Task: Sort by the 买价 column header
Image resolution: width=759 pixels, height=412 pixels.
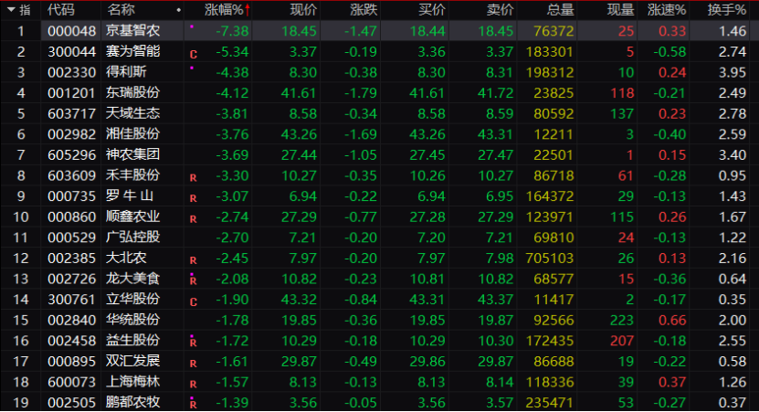Action: (x=432, y=10)
